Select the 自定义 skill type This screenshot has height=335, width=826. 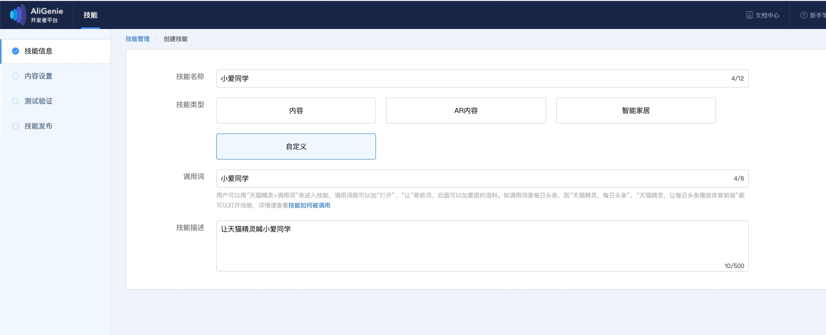pos(296,146)
